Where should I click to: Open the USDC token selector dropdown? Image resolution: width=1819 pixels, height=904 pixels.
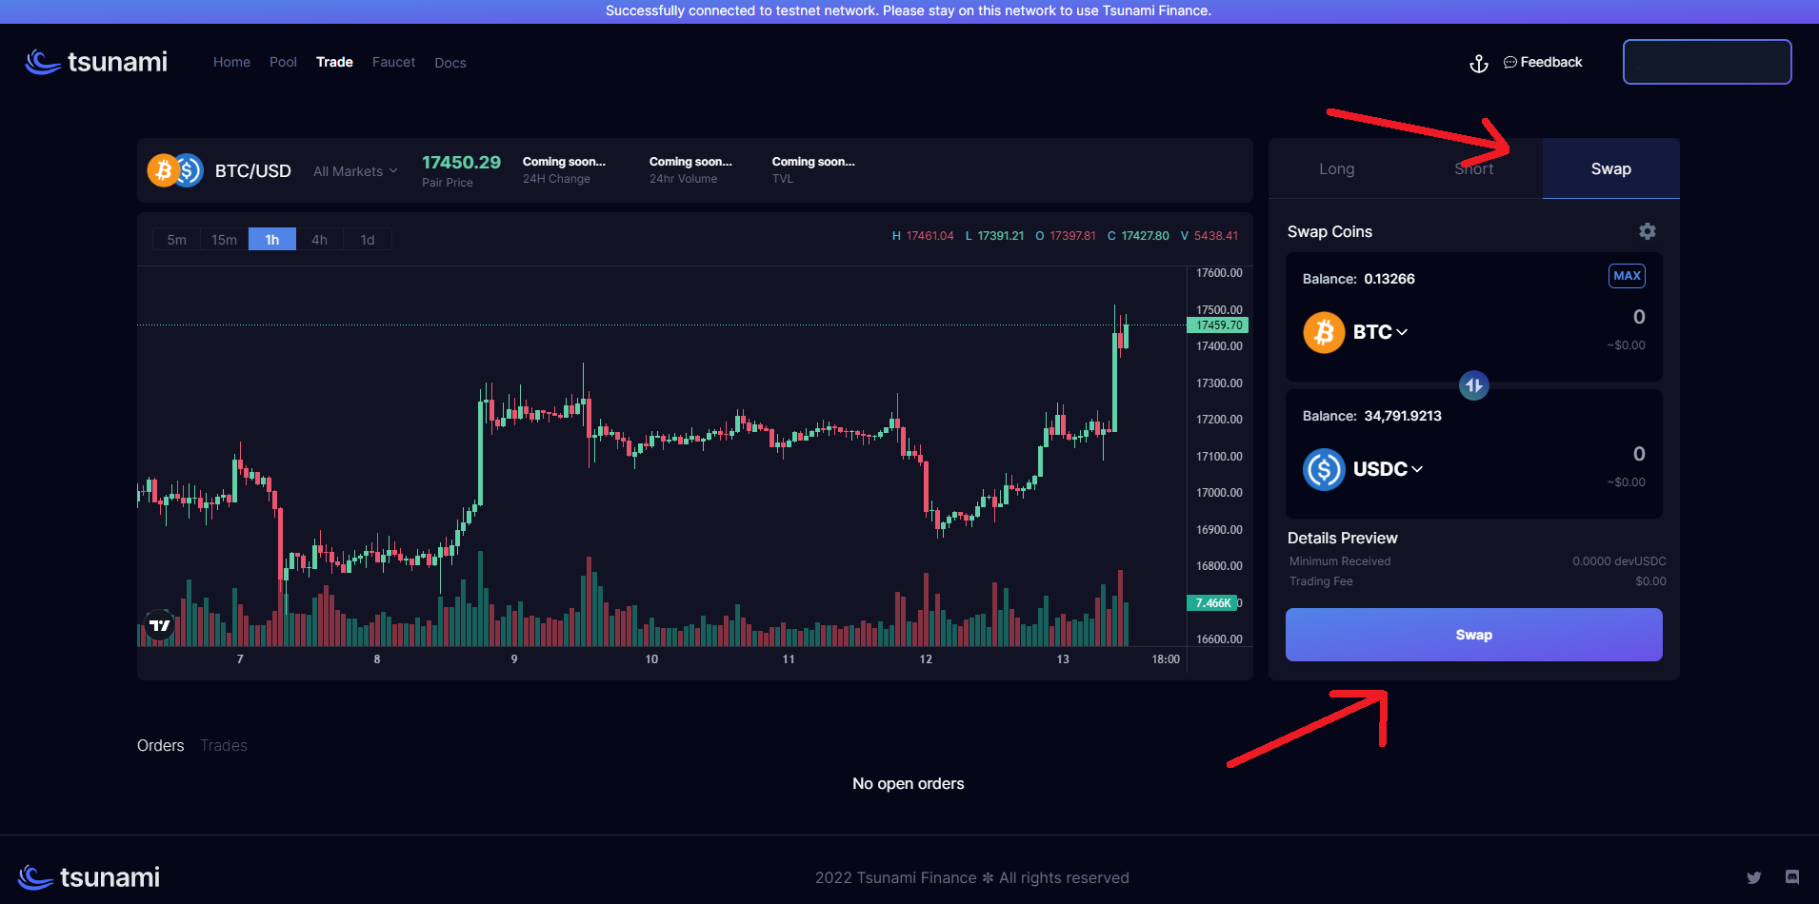pyautogui.click(x=1388, y=469)
